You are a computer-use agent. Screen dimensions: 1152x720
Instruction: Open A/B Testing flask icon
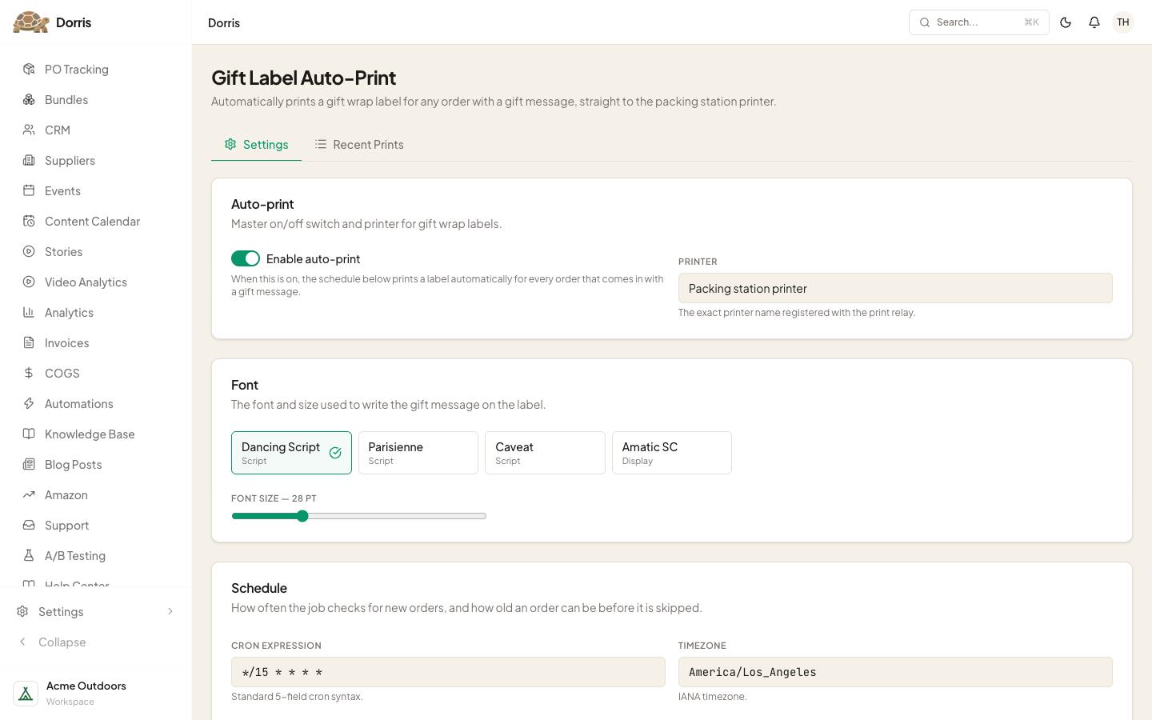29,556
